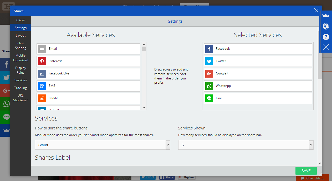
Task: Select the Google+ row in Selected Services
Action: click(x=258, y=74)
